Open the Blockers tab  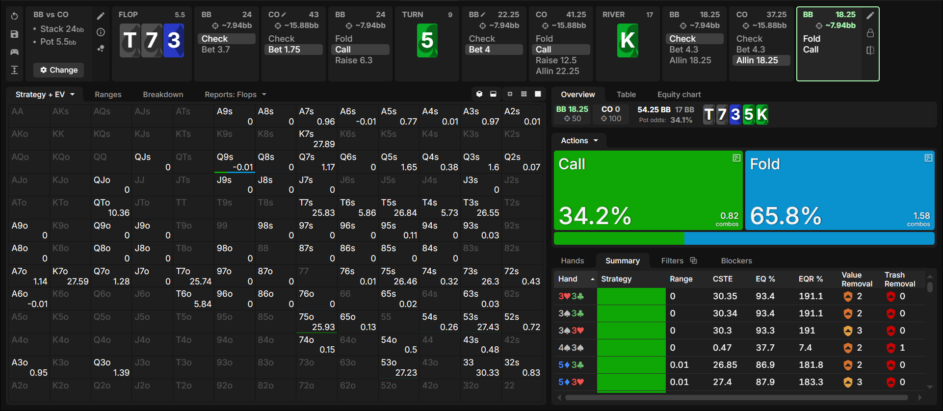pyautogui.click(x=736, y=261)
